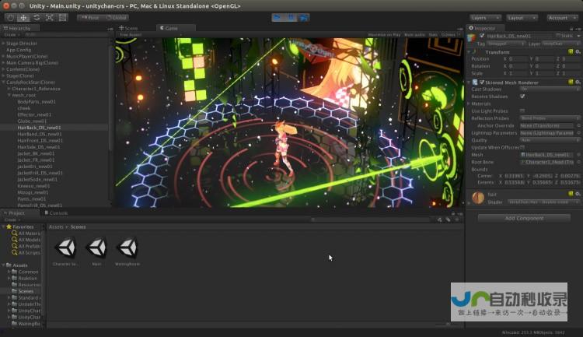Screen dimensions: 583x337
Task: Click the Pause button
Action: tap(291, 17)
